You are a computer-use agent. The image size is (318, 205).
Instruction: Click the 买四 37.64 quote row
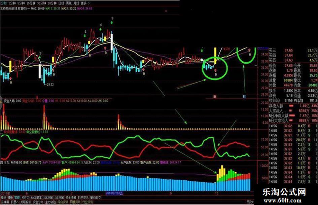click(293, 55)
